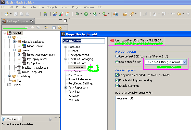Expand the bin-debug folder
This screenshot has width=191, height=133.
9,76
